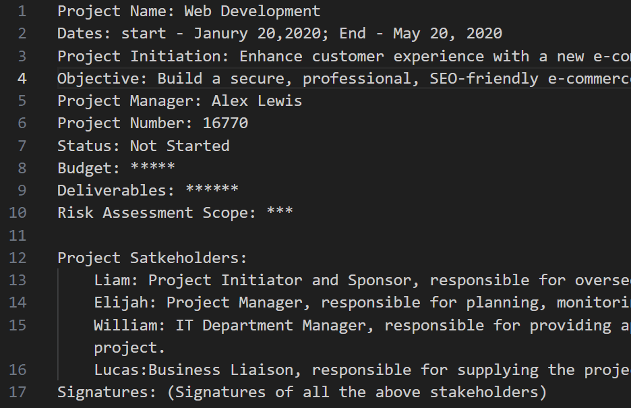
Task: Click 'Project Satkeholders:' heading
Action: pos(152,258)
